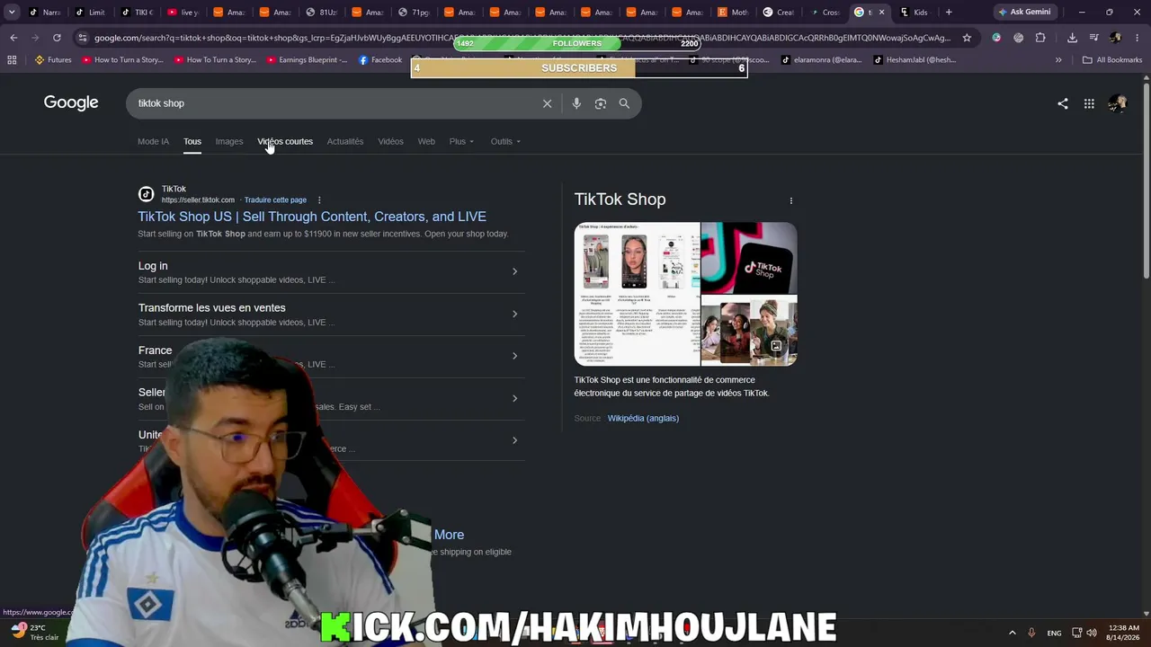Expand the Seller sitelink chevron
The image size is (1151, 647).
pyautogui.click(x=514, y=398)
